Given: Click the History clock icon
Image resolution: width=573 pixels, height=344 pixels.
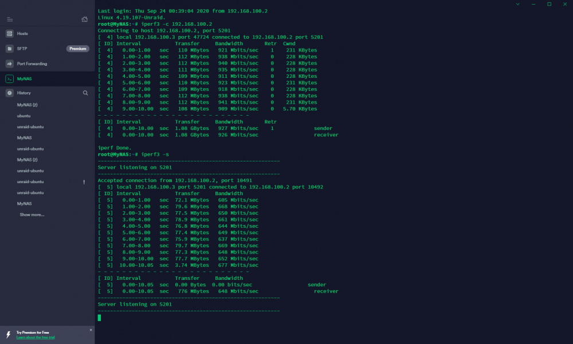Looking at the screenshot, I should (x=10, y=93).
